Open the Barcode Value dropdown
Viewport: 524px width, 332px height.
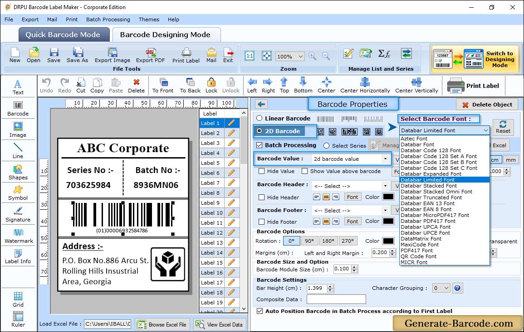pos(385,159)
